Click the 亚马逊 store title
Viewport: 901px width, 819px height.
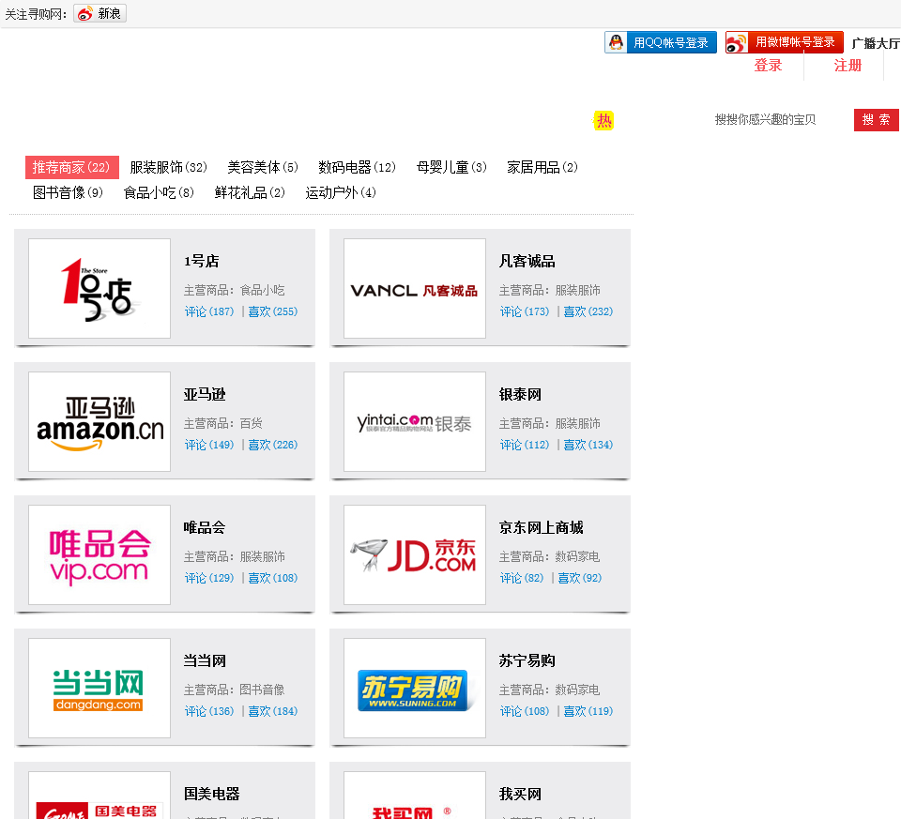tap(205, 395)
